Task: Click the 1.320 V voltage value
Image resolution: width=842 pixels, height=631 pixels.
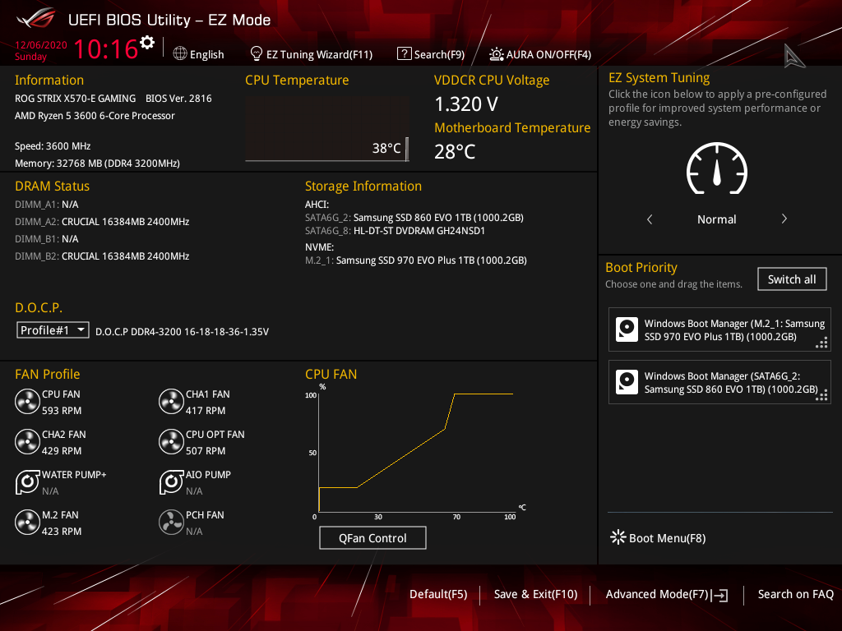Action: click(466, 104)
